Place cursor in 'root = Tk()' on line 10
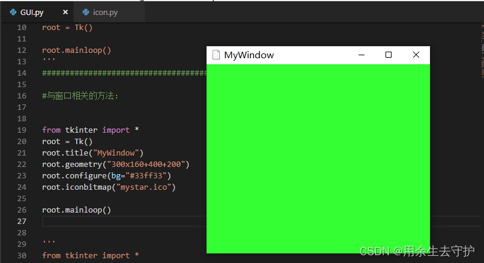The height and width of the screenshot is (263, 484). 67,28
